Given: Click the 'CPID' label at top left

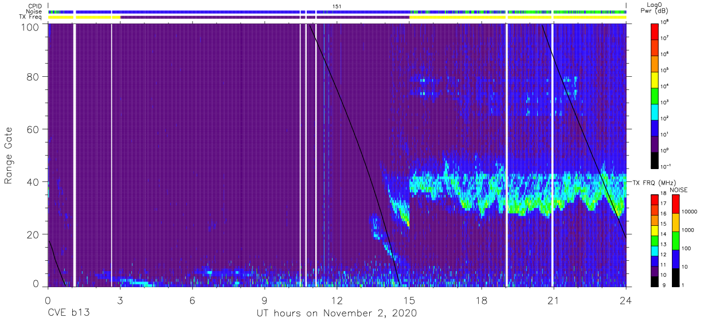Looking at the screenshot, I should click(34, 6).
